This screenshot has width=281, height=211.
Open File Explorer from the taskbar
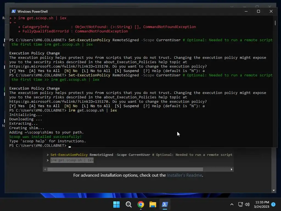pyautogui.click(x=153, y=204)
